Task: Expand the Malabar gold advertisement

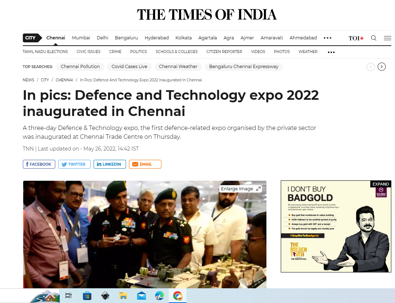Action: click(x=381, y=184)
